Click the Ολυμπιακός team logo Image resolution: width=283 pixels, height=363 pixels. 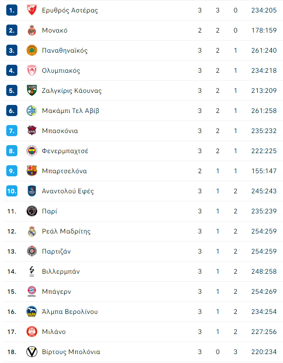click(31, 71)
